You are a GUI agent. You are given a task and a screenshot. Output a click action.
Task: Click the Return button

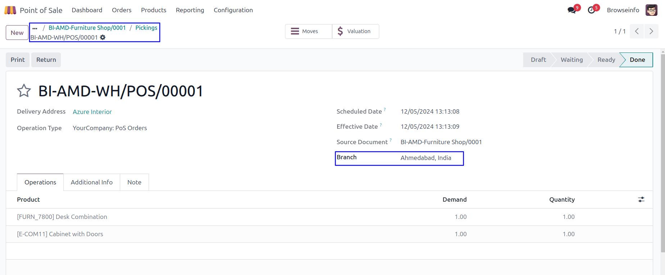pos(46,60)
